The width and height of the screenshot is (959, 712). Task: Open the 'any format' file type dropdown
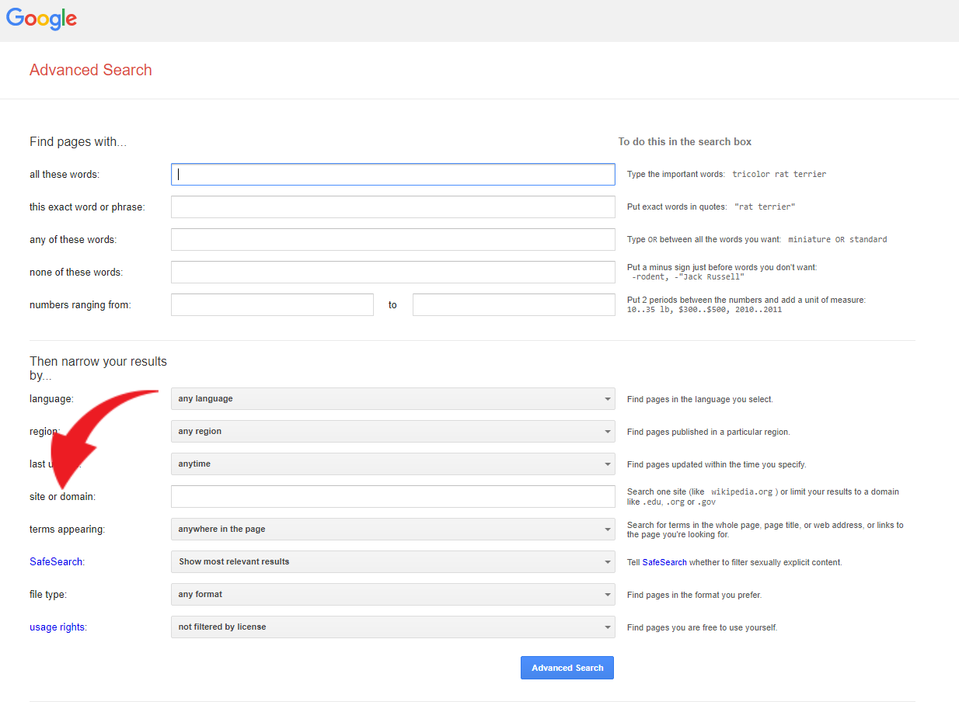pos(392,594)
